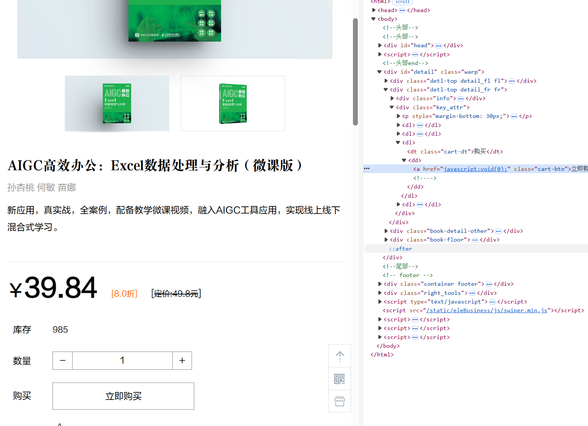Expand the head element node
The image size is (588, 426).
374,10
